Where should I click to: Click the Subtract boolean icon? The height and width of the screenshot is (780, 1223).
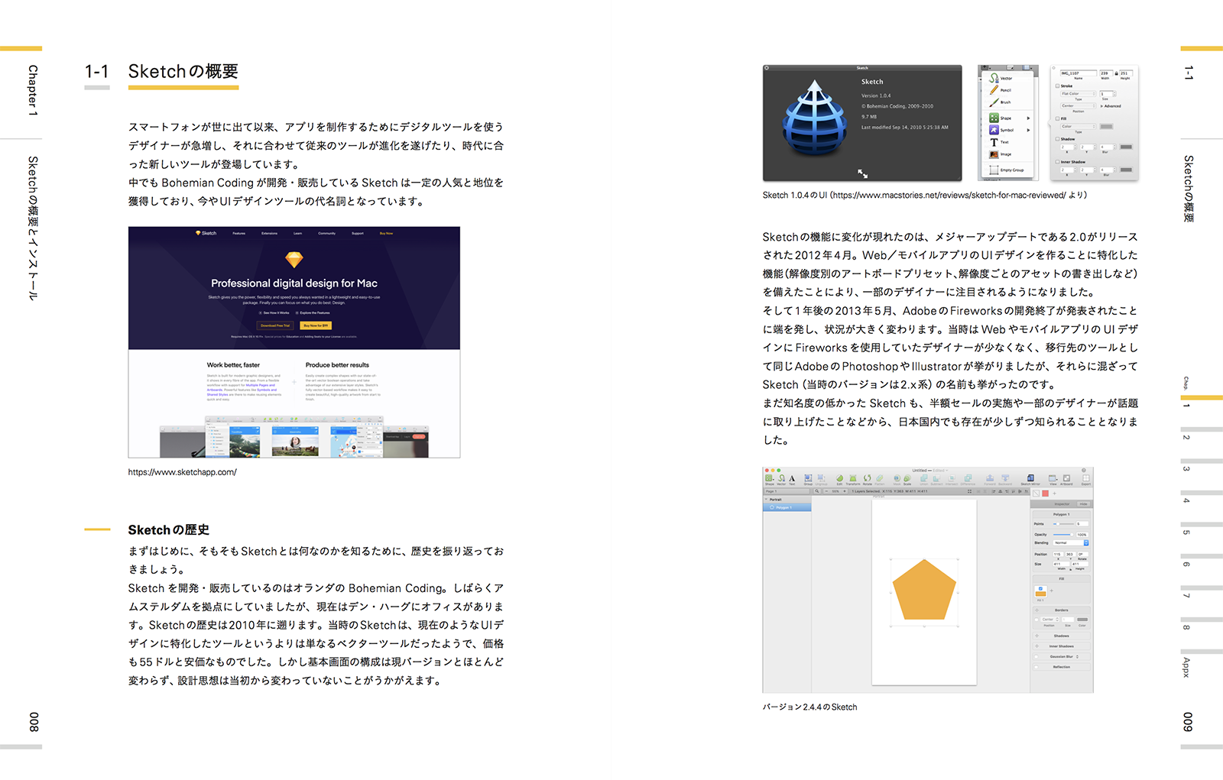click(936, 478)
